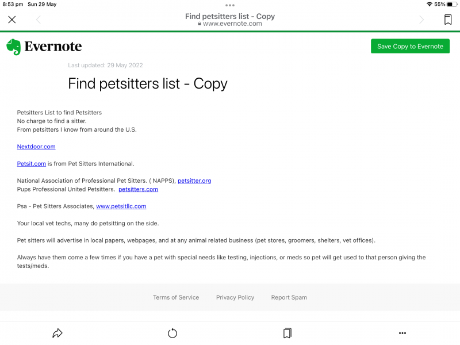Open the www.petsitllc.com link
The image size is (460, 345).
[121, 206]
